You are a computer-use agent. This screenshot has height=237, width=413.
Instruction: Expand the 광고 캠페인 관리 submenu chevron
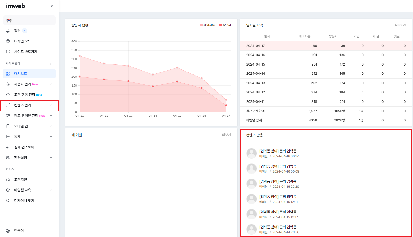pyautogui.click(x=51, y=116)
